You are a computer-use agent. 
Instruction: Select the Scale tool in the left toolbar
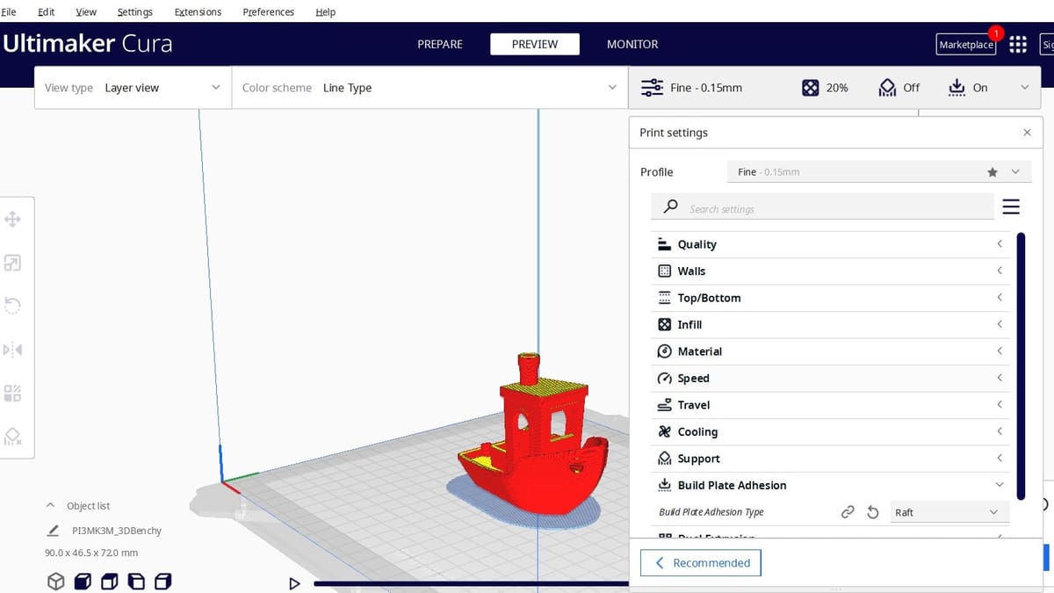(x=13, y=263)
